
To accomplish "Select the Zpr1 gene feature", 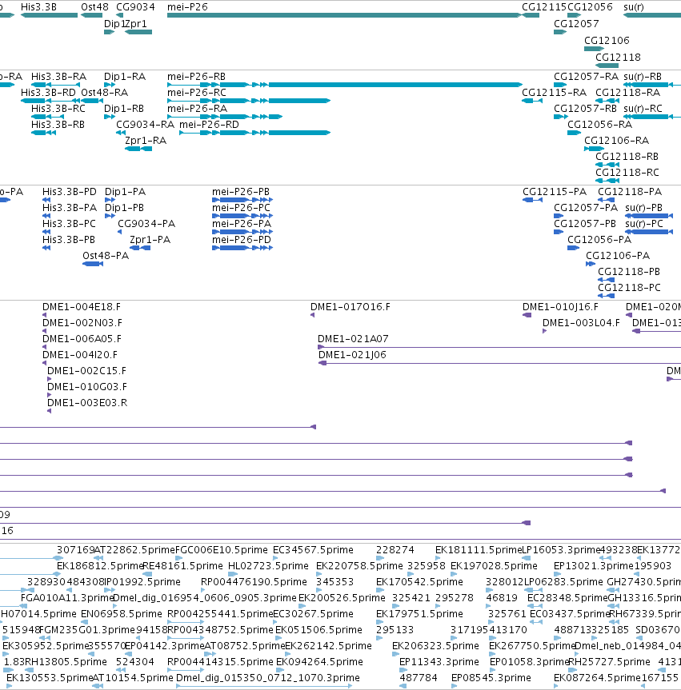I will pos(138,32).
